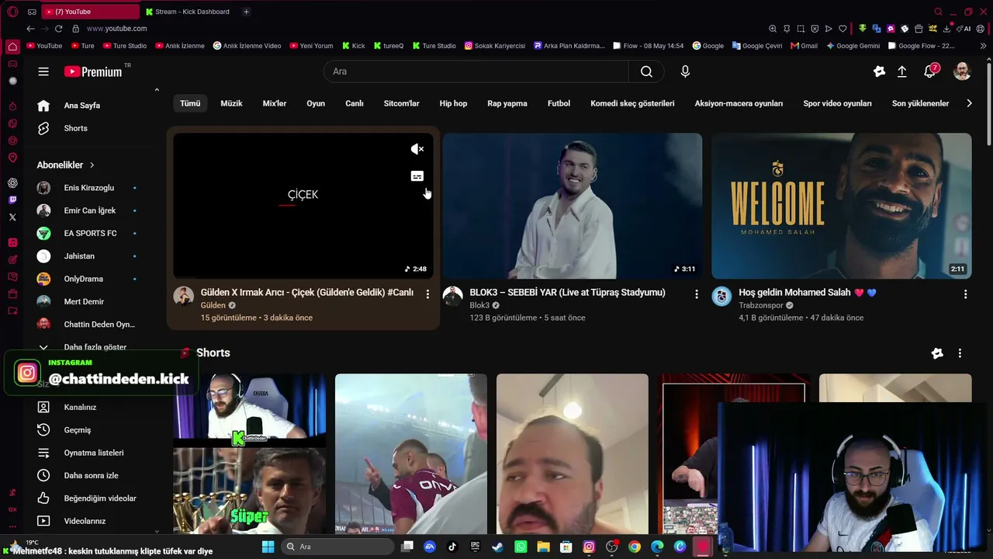Click the heart bookmark icon in address bar
The width and height of the screenshot is (993, 559).
click(842, 29)
